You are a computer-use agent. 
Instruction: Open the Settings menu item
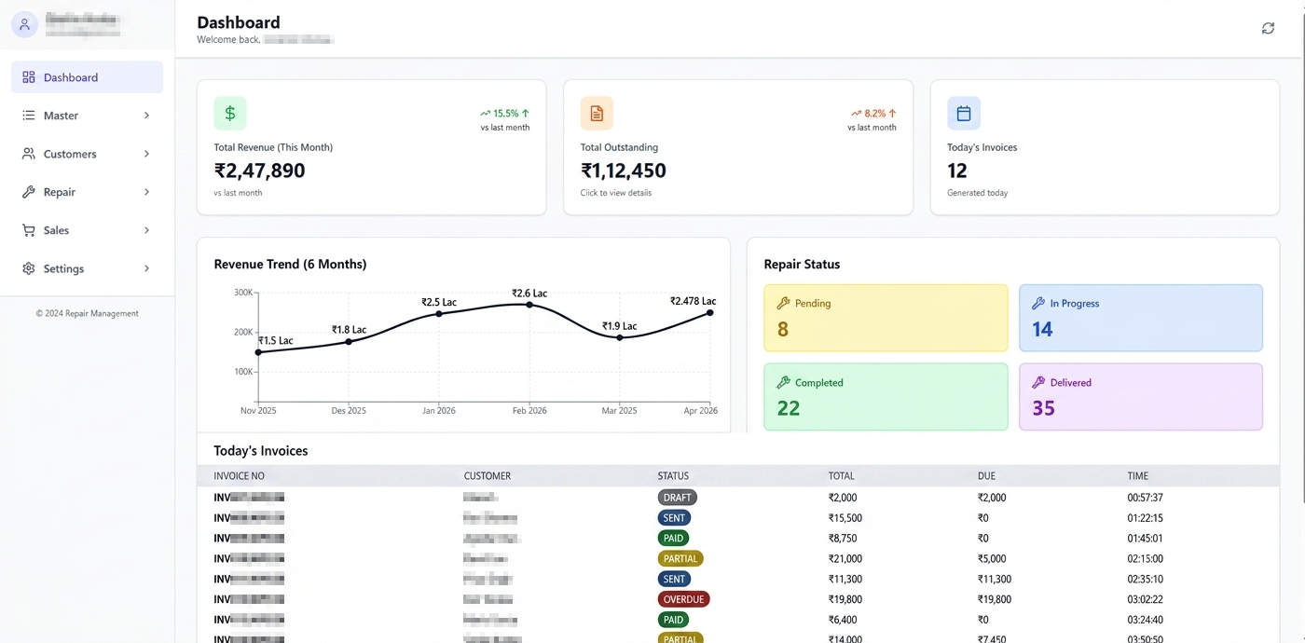tap(87, 268)
